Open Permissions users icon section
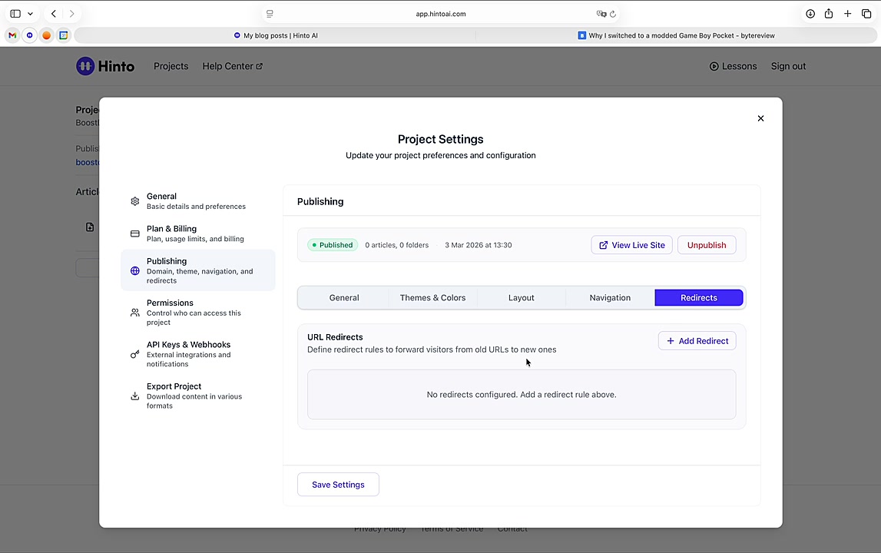Viewport: 881px width, 553px height. [x=135, y=313]
